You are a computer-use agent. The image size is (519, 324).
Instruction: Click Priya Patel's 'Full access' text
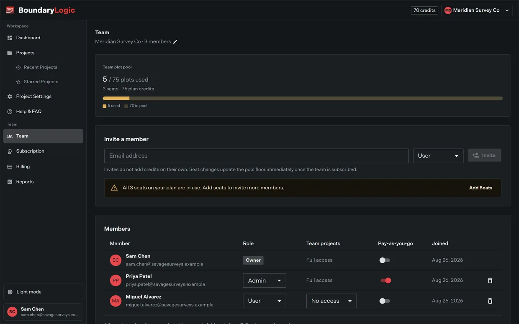pyautogui.click(x=319, y=281)
